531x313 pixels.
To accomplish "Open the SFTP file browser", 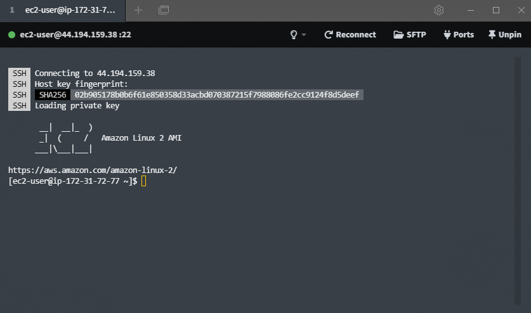I will pyautogui.click(x=410, y=35).
